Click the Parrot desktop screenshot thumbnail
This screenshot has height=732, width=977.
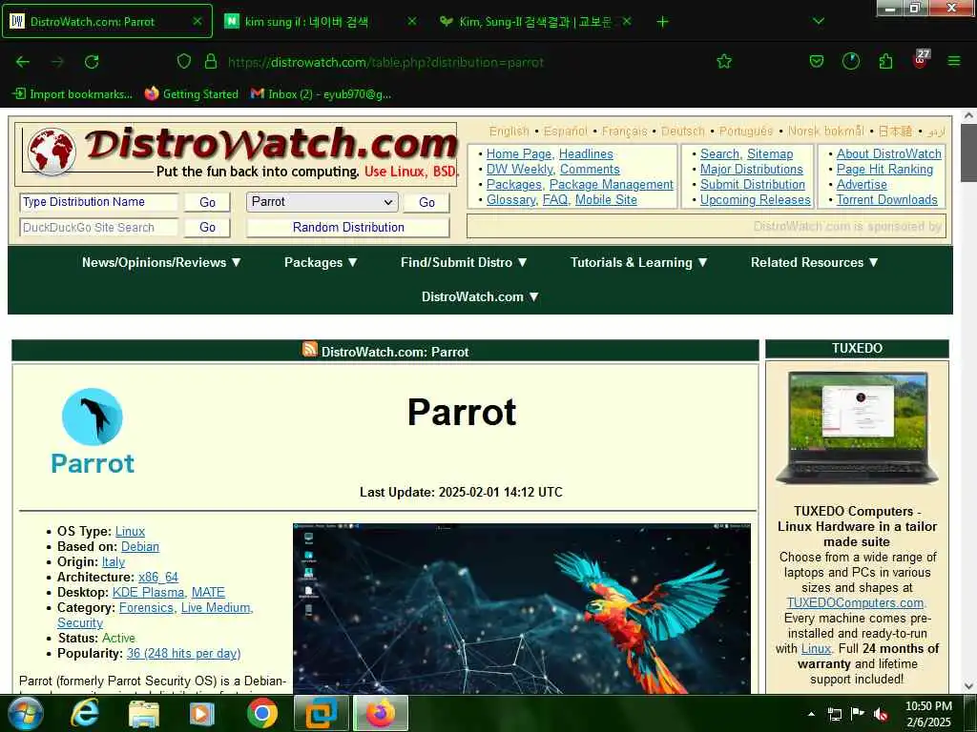click(522, 608)
